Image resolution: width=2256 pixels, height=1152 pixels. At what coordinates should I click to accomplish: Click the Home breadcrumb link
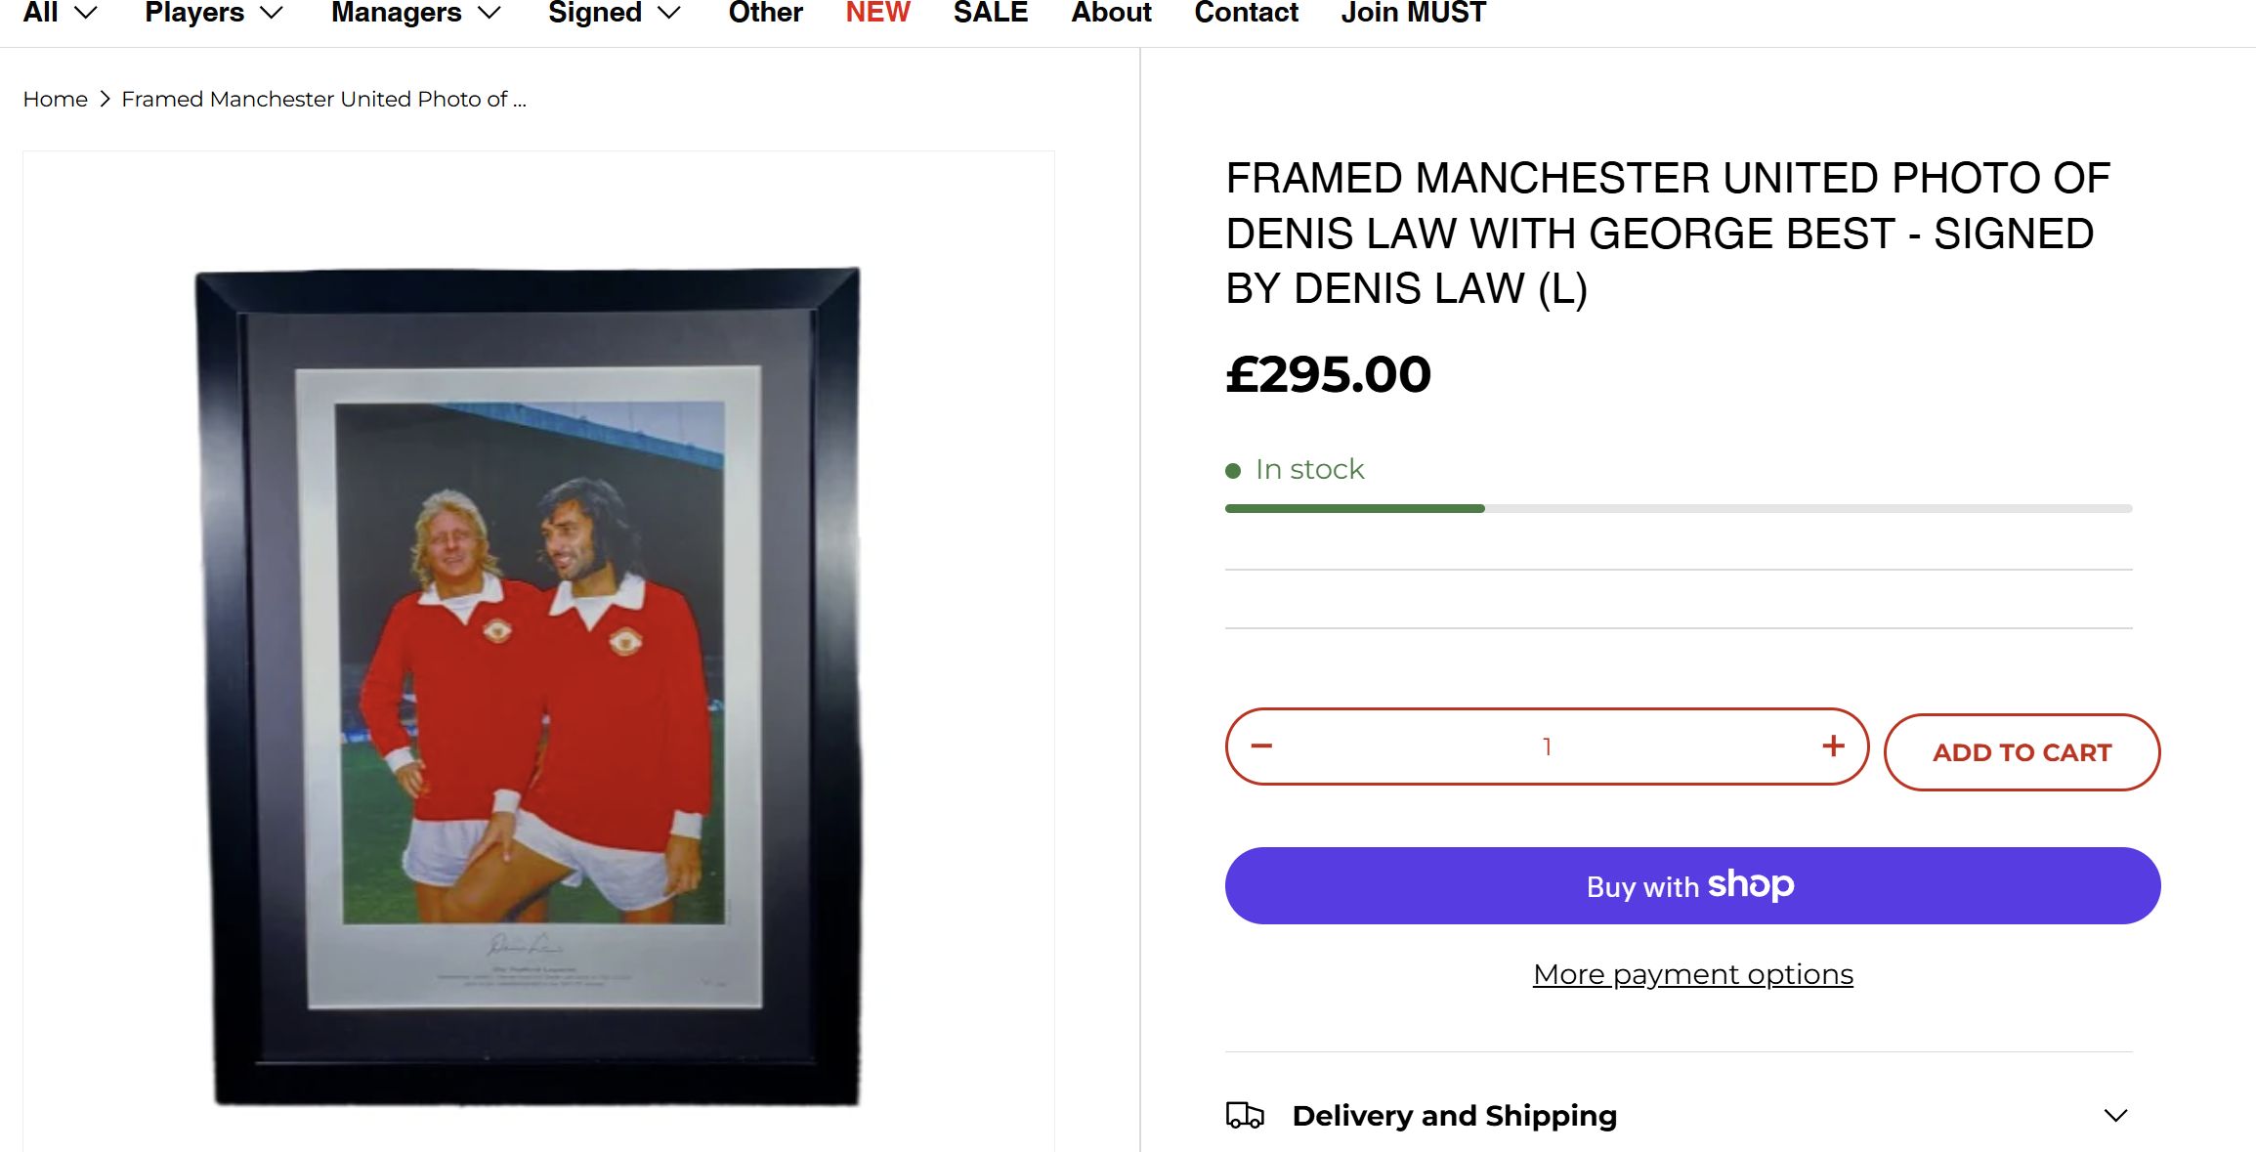point(55,100)
